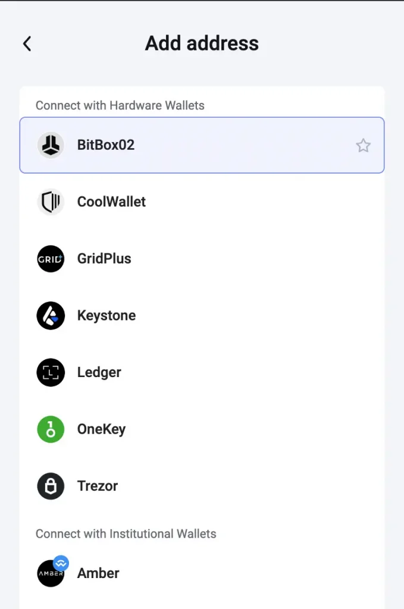Image resolution: width=404 pixels, height=609 pixels.
Task: Click the green OneKey logo icon
Action: click(x=51, y=429)
